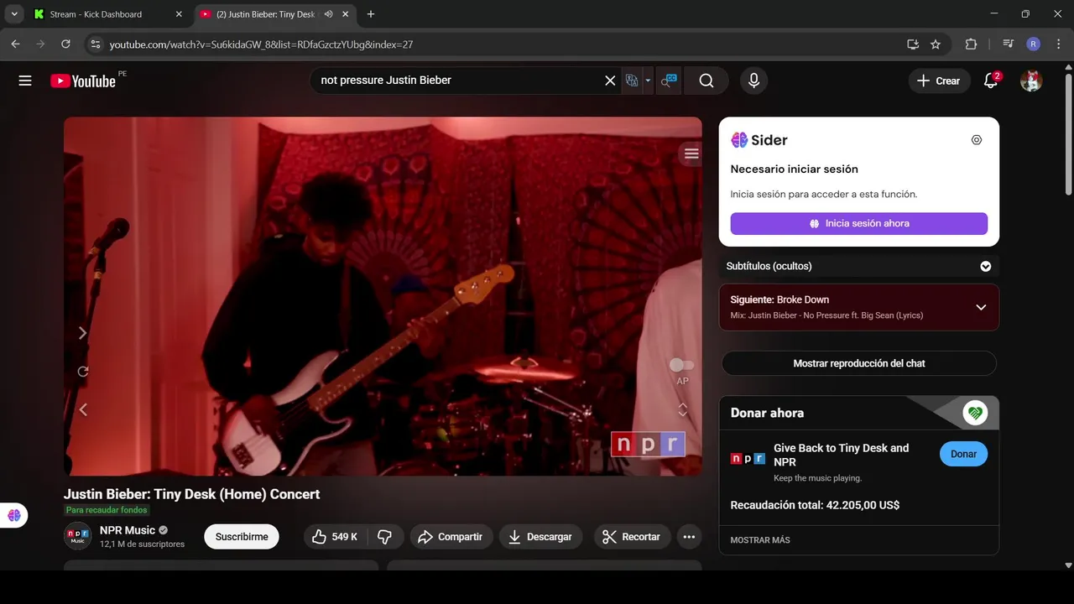Open the NPR Music channel name link
Image resolution: width=1074 pixels, height=604 pixels.
[x=128, y=530]
